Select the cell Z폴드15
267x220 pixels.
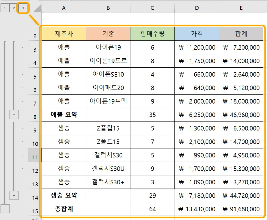108,142
